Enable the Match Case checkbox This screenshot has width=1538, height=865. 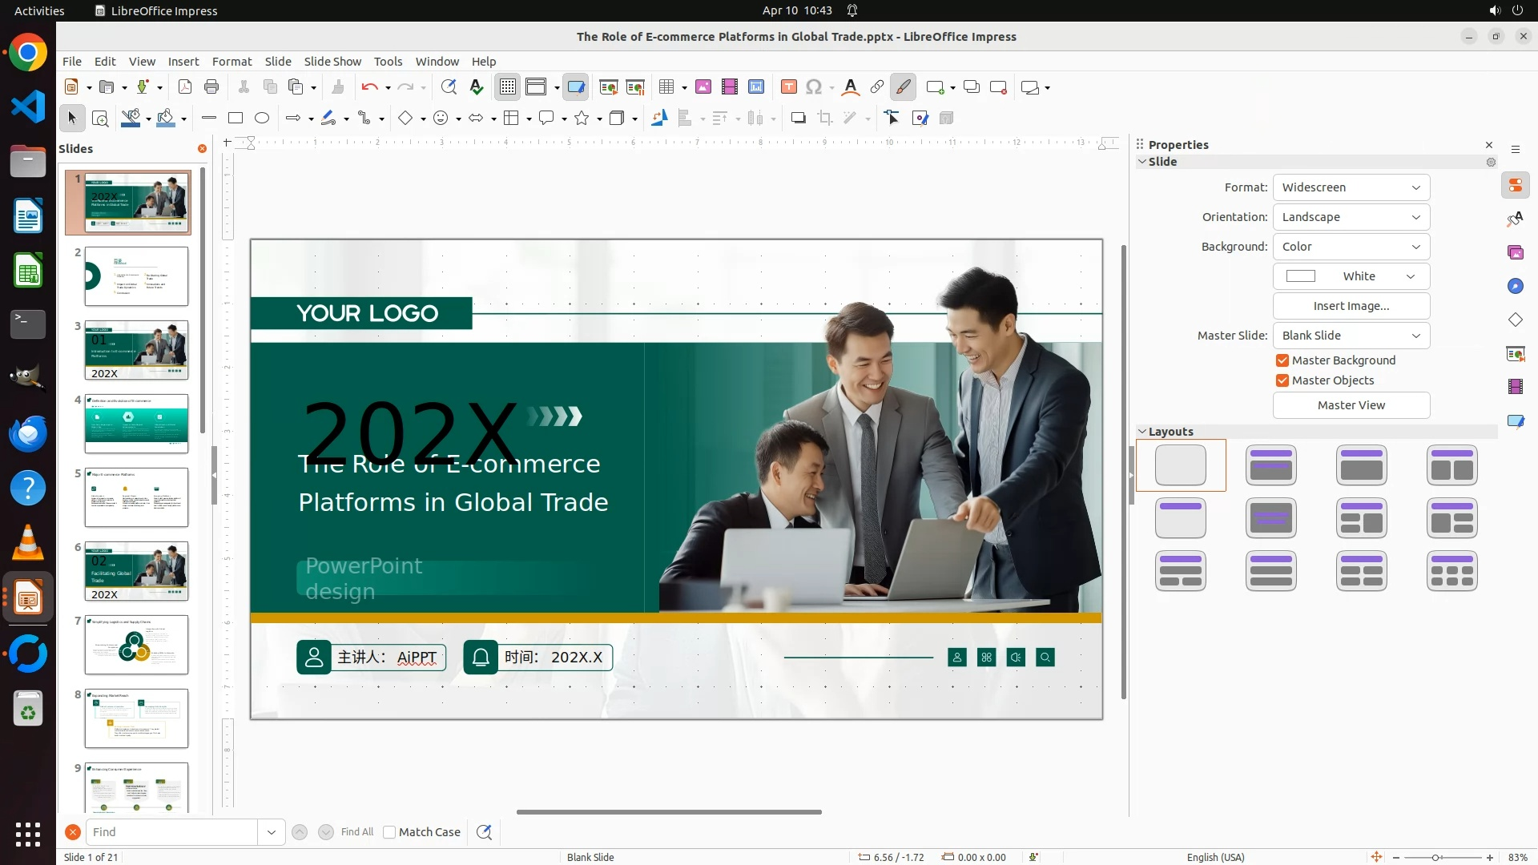pyautogui.click(x=389, y=832)
